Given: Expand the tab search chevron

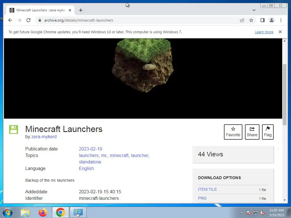Looking at the screenshot, I should 254,10.
